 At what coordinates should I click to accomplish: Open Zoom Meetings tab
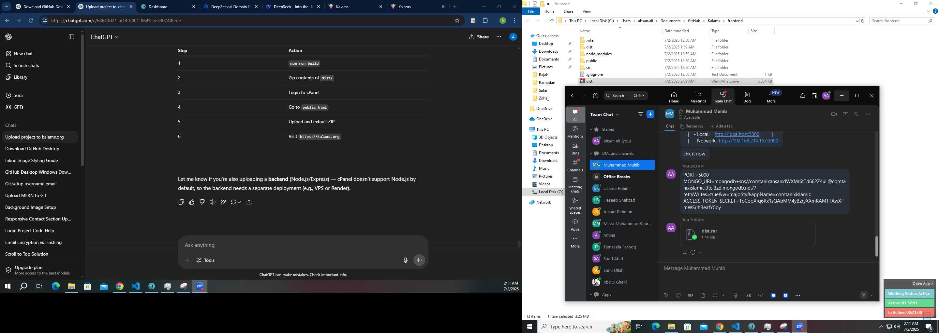pos(698,97)
